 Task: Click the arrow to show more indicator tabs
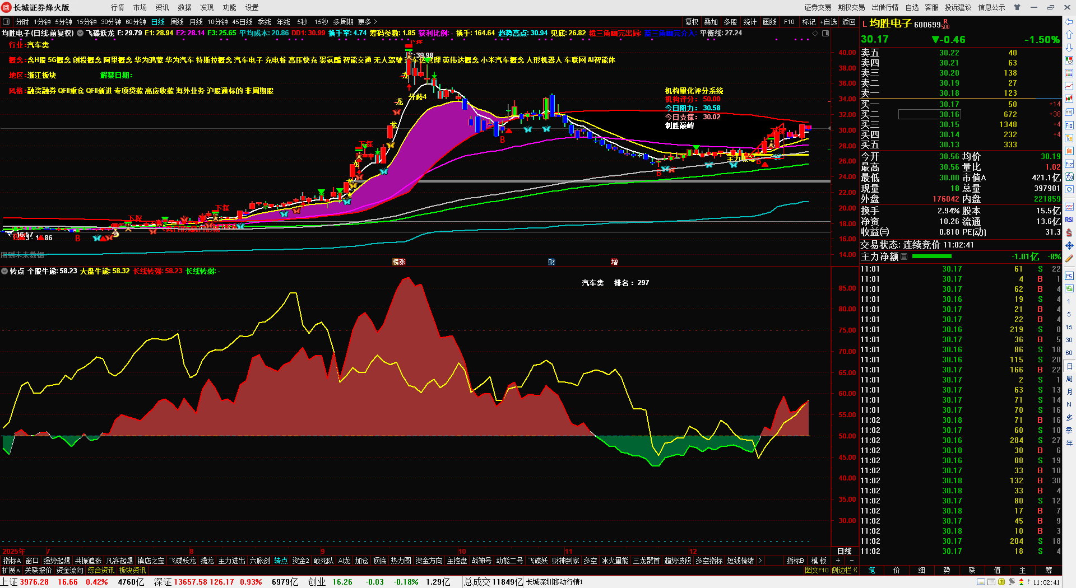pyautogui.click(x=760, y=561)
